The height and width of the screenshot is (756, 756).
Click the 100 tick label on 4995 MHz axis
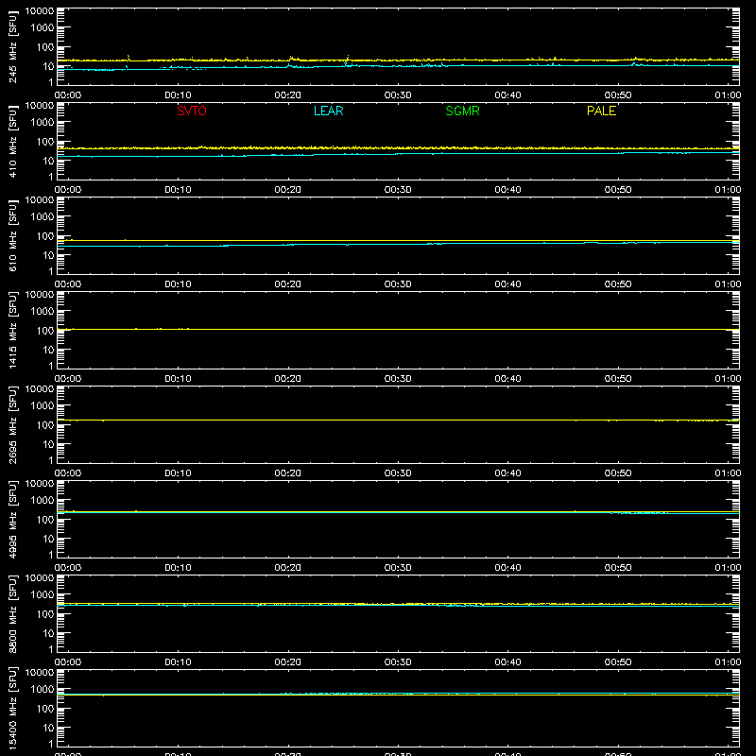[45, 520]
